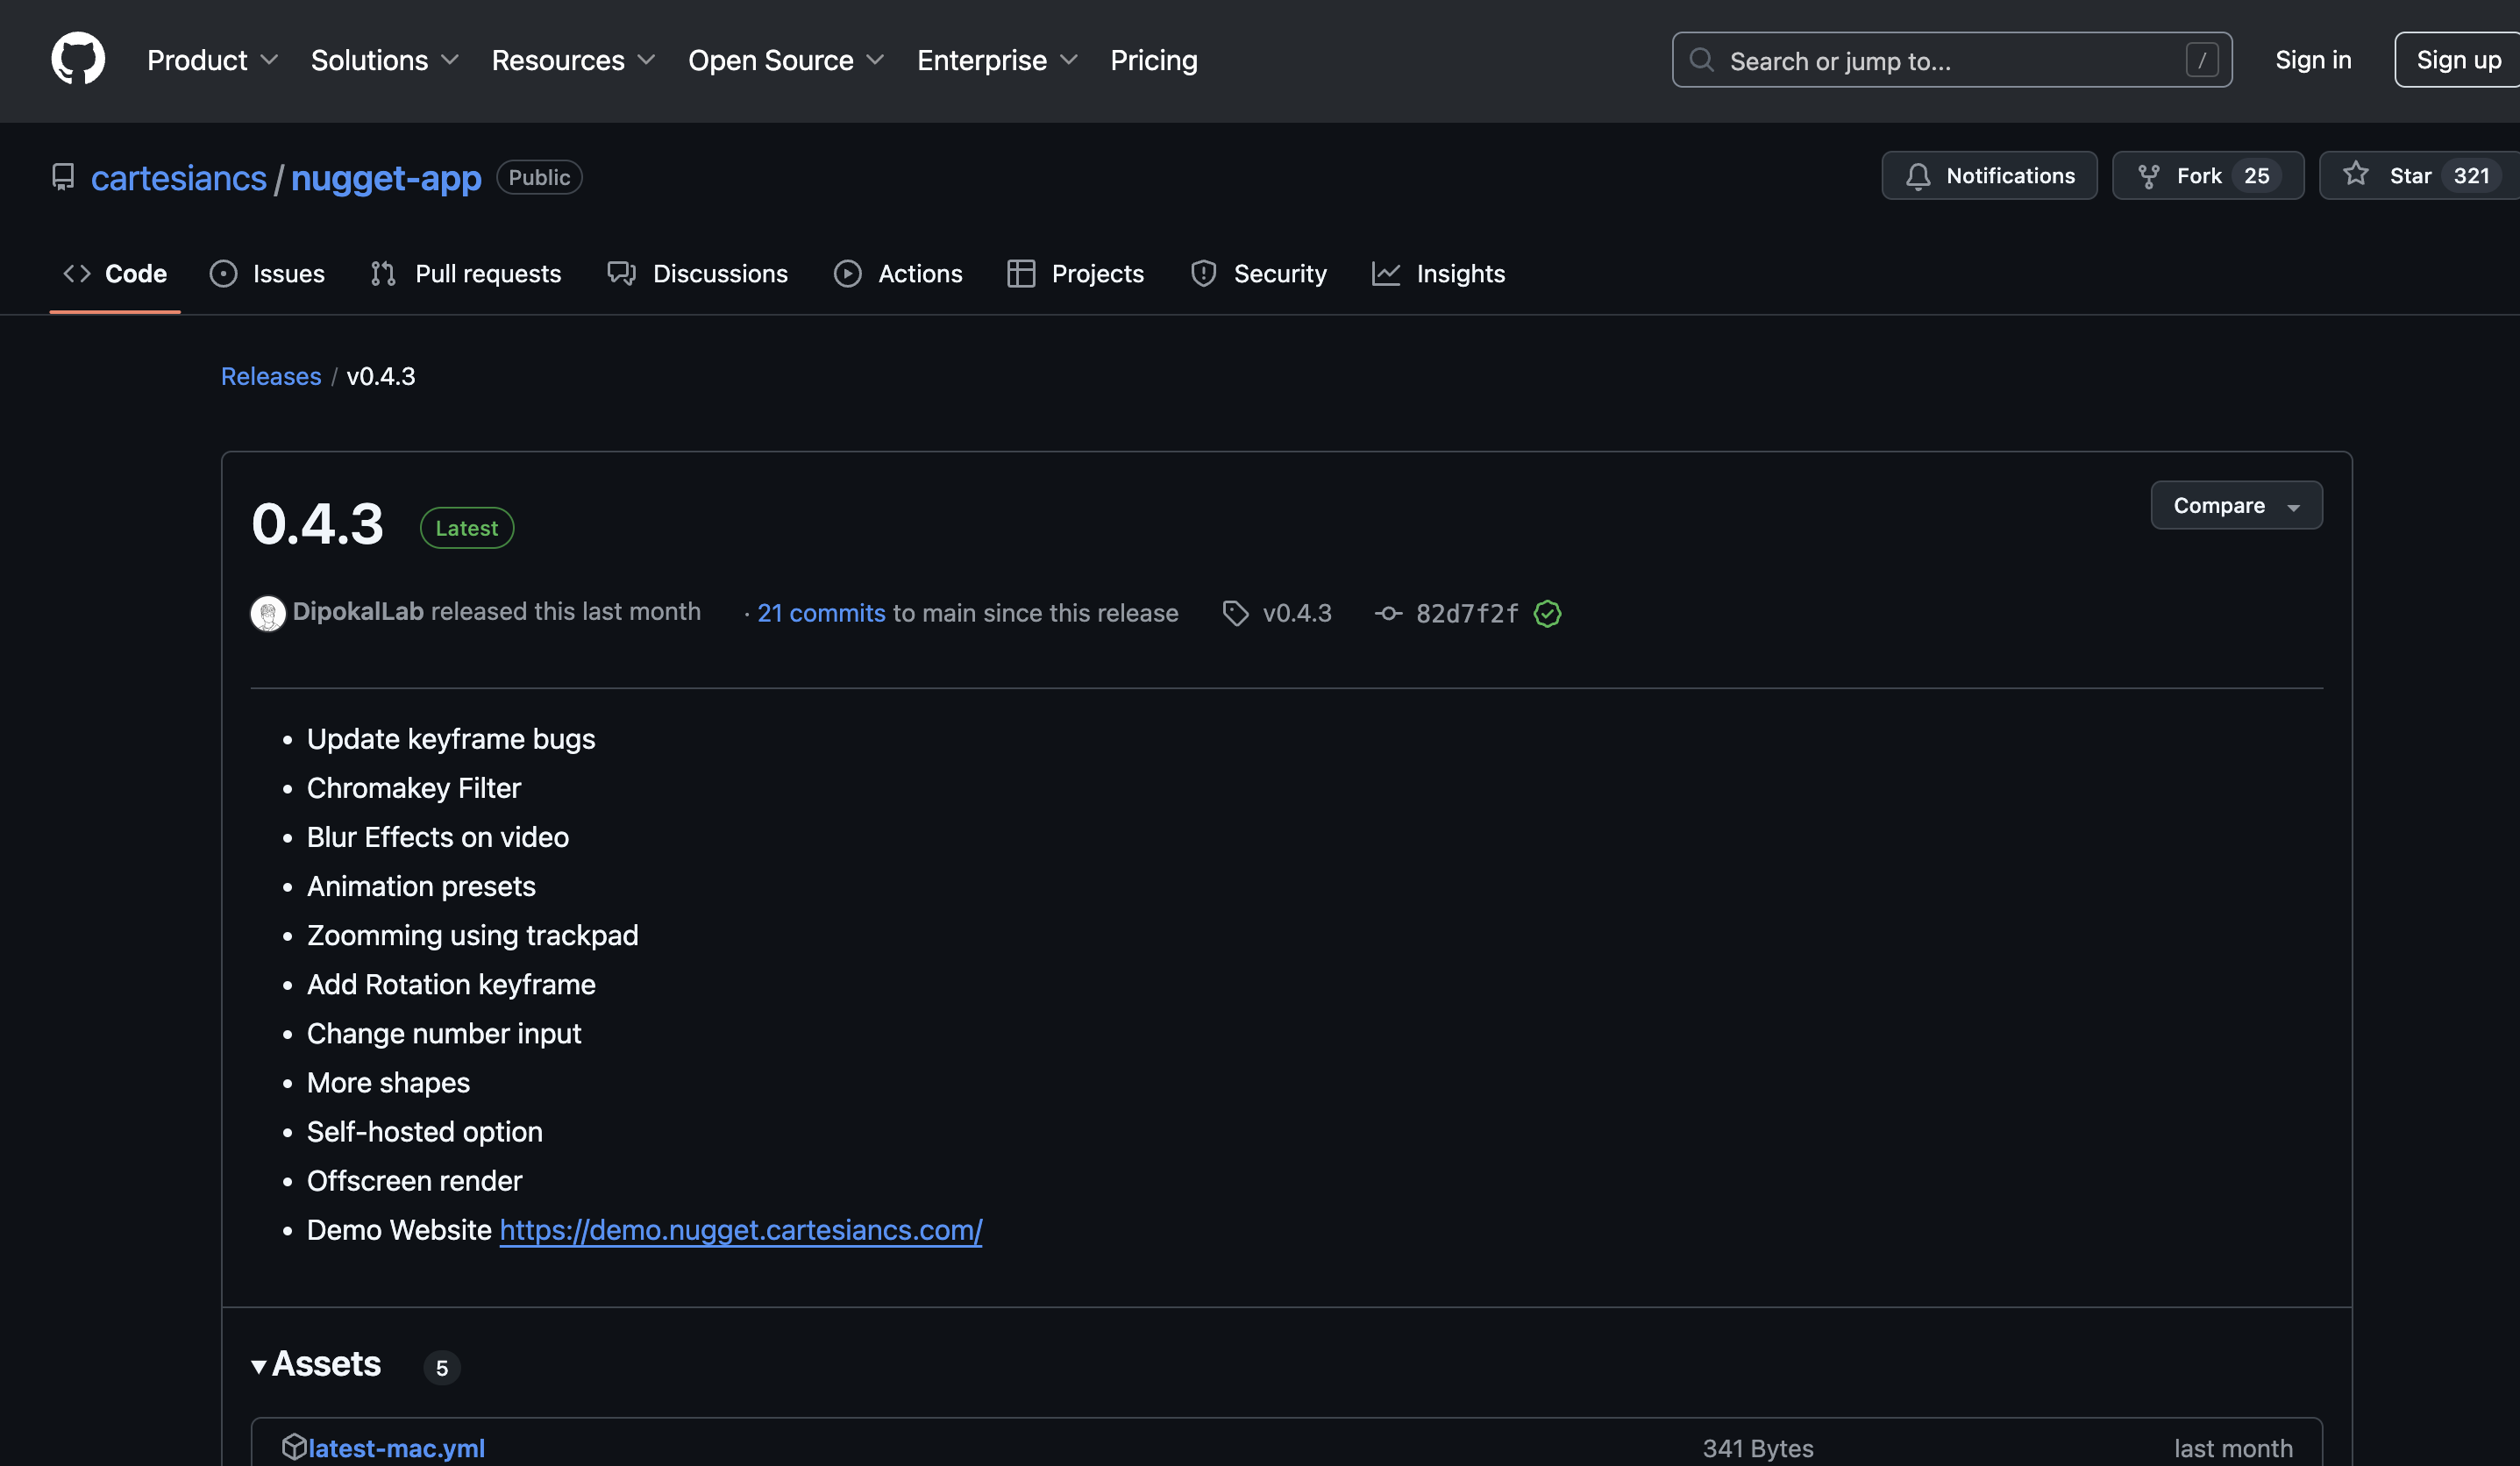Click the v0.4.3 breadcrumb text

click(x=381, y=376)
